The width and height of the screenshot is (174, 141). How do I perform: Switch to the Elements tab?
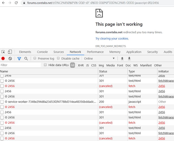coord(25,52)
